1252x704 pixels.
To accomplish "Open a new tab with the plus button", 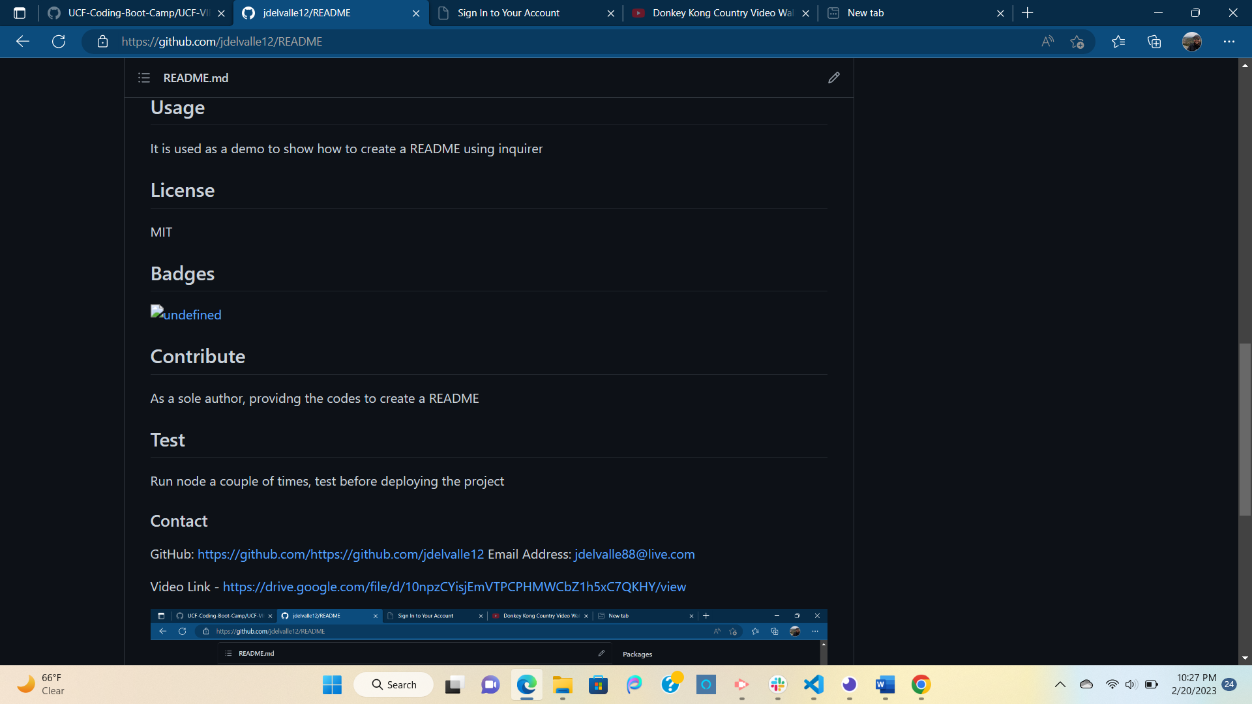I will coord(1027,13).
